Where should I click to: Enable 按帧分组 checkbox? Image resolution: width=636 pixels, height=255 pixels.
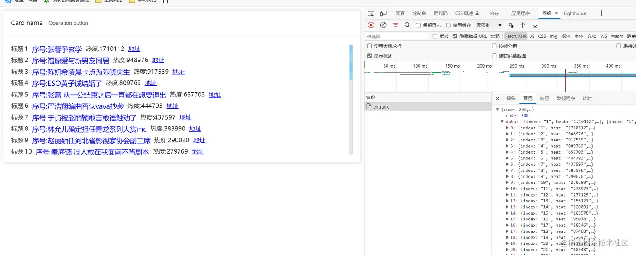point(494,46)
